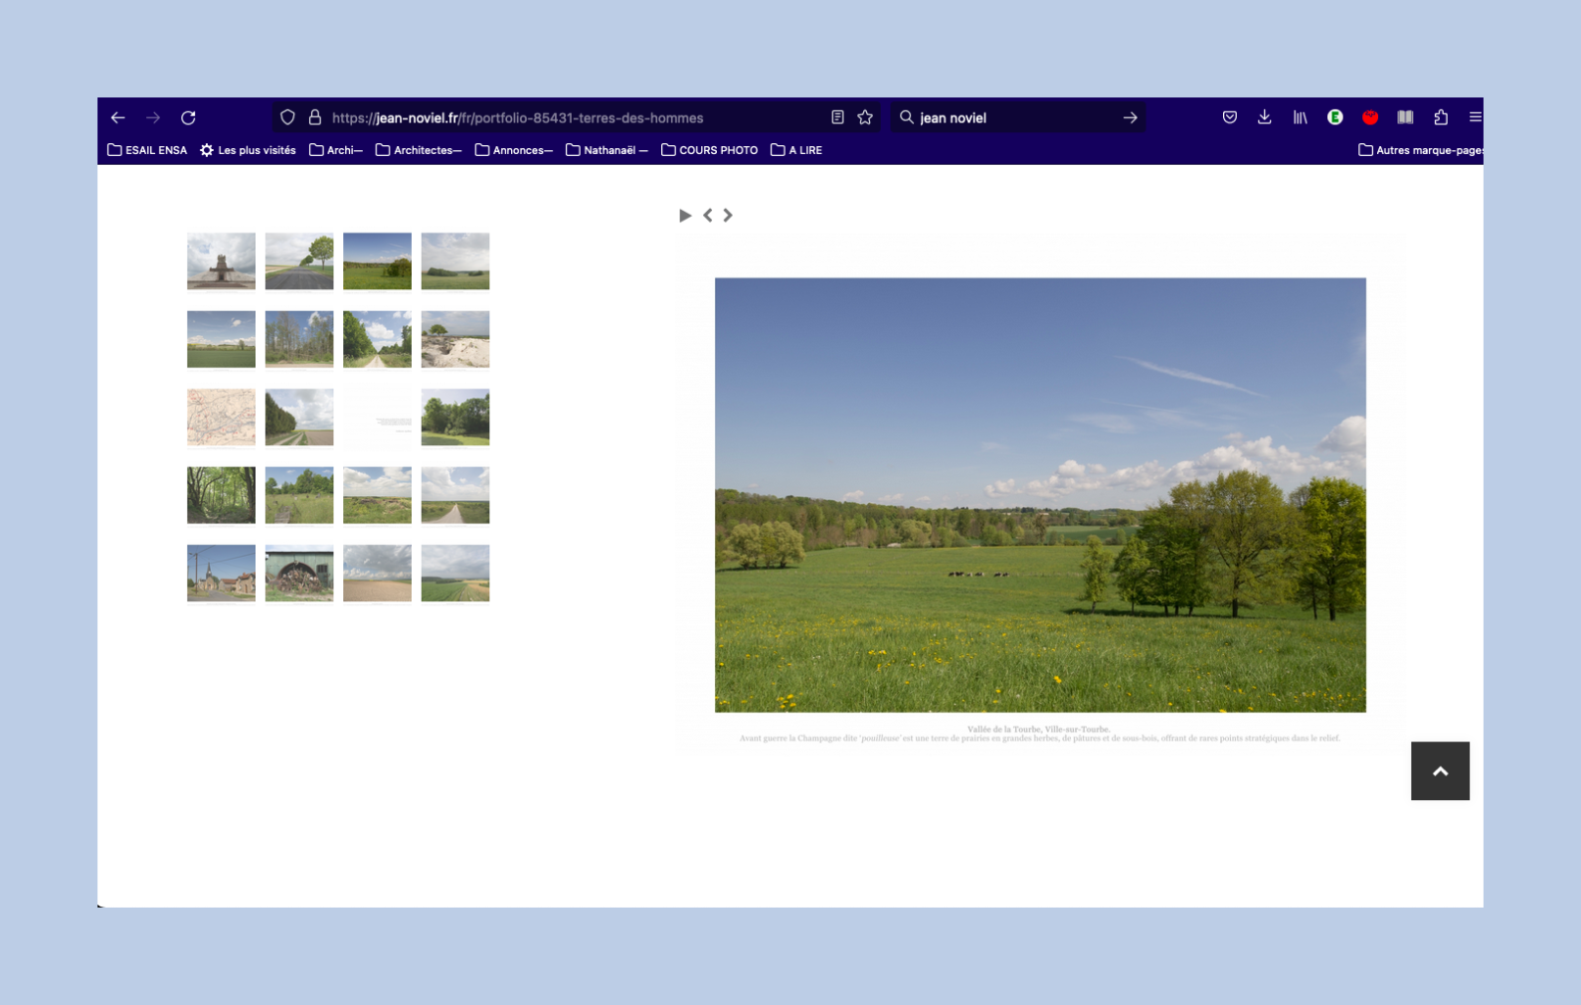Toggle the reader view icon
The height and width of the screenshot is (1005, 1581).
coord(838,118)
